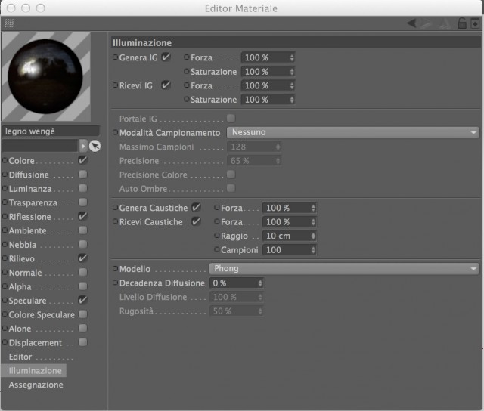Screen dimensions: 484x411
Task: Enable the Colore Speculare checkbox
Action: pyautogui.click(x=82, y=314)
